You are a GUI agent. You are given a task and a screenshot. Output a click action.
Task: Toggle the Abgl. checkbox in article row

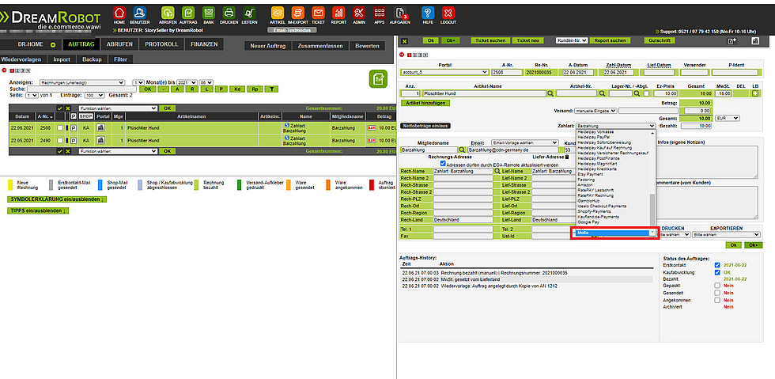click(x=647, y=93)
